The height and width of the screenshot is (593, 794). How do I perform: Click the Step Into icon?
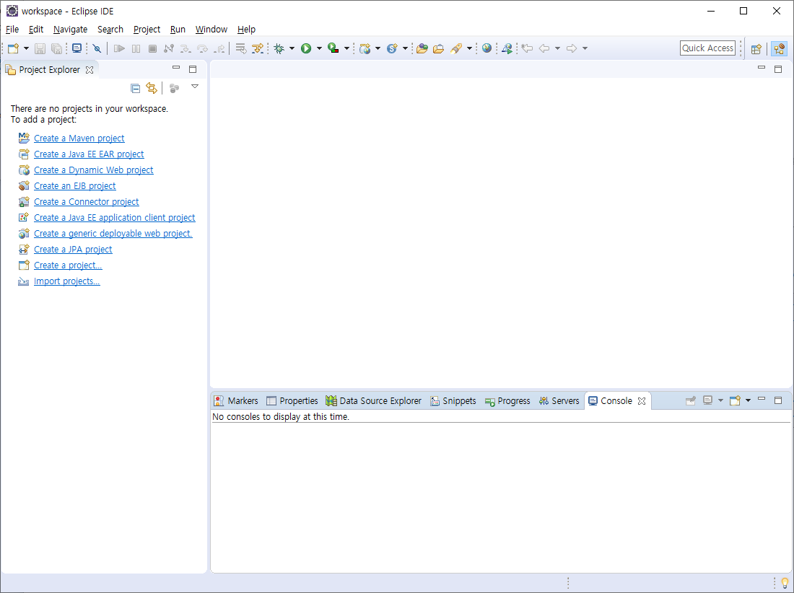[x=186, y=48]
